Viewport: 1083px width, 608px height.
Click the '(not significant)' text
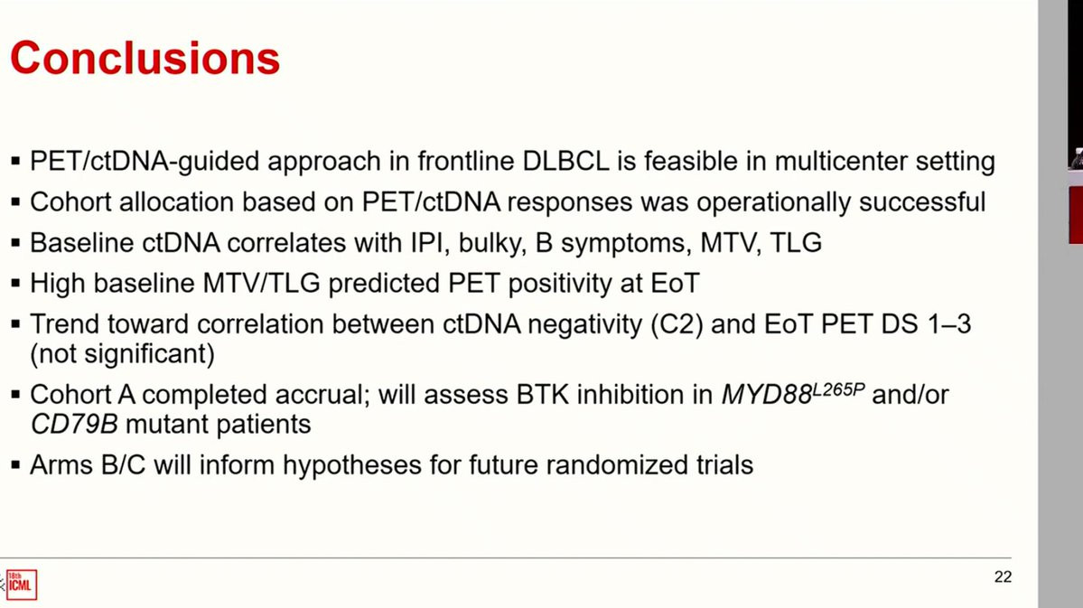coord(122,354)
